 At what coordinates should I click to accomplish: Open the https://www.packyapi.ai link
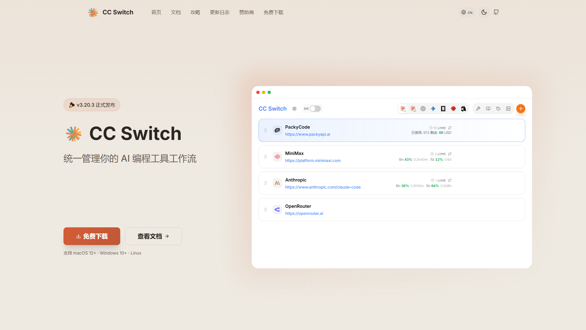308,134
